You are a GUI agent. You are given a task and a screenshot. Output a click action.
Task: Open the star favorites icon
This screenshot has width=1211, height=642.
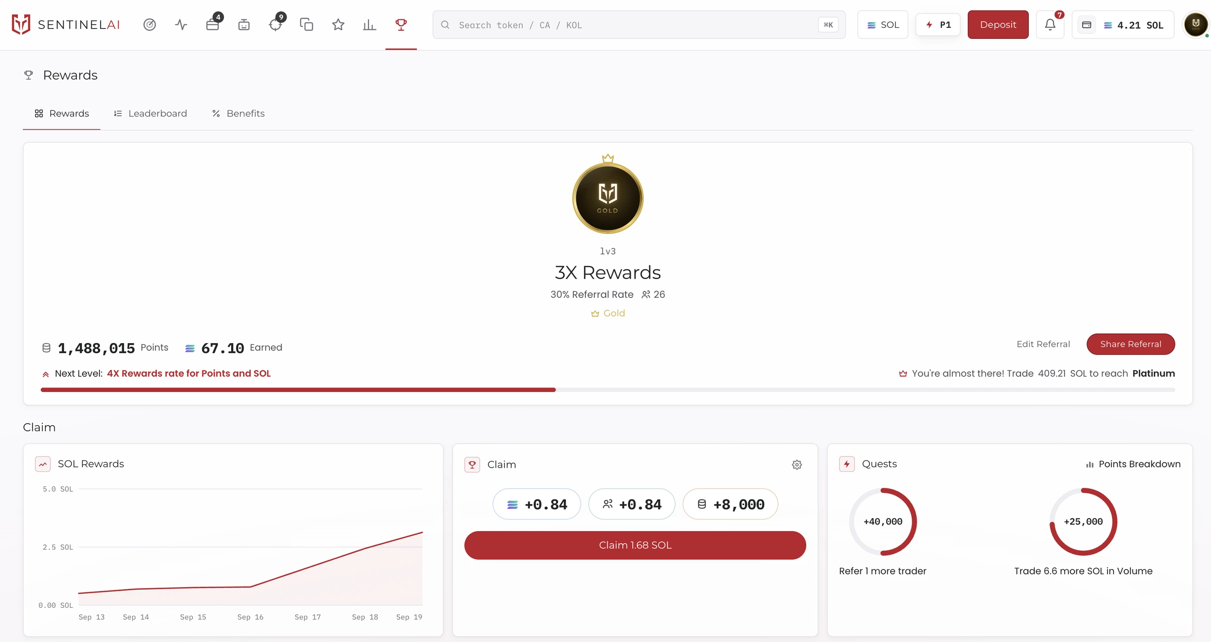click(x=338, y=24)
